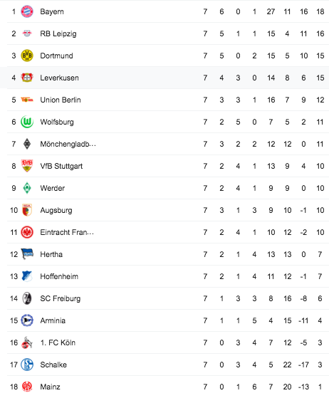Open the 1. FC Köln team link
The image size is (329, 398).
58,342
